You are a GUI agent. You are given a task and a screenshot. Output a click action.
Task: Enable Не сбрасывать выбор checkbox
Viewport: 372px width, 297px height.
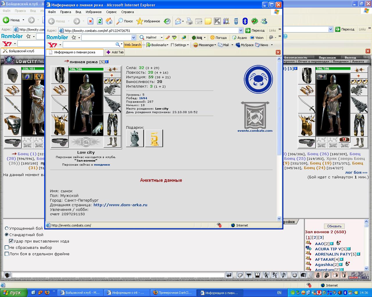[7, 247]
